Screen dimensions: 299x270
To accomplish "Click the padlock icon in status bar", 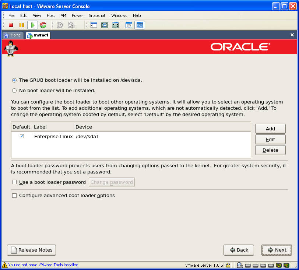I will tap(228, 265).
